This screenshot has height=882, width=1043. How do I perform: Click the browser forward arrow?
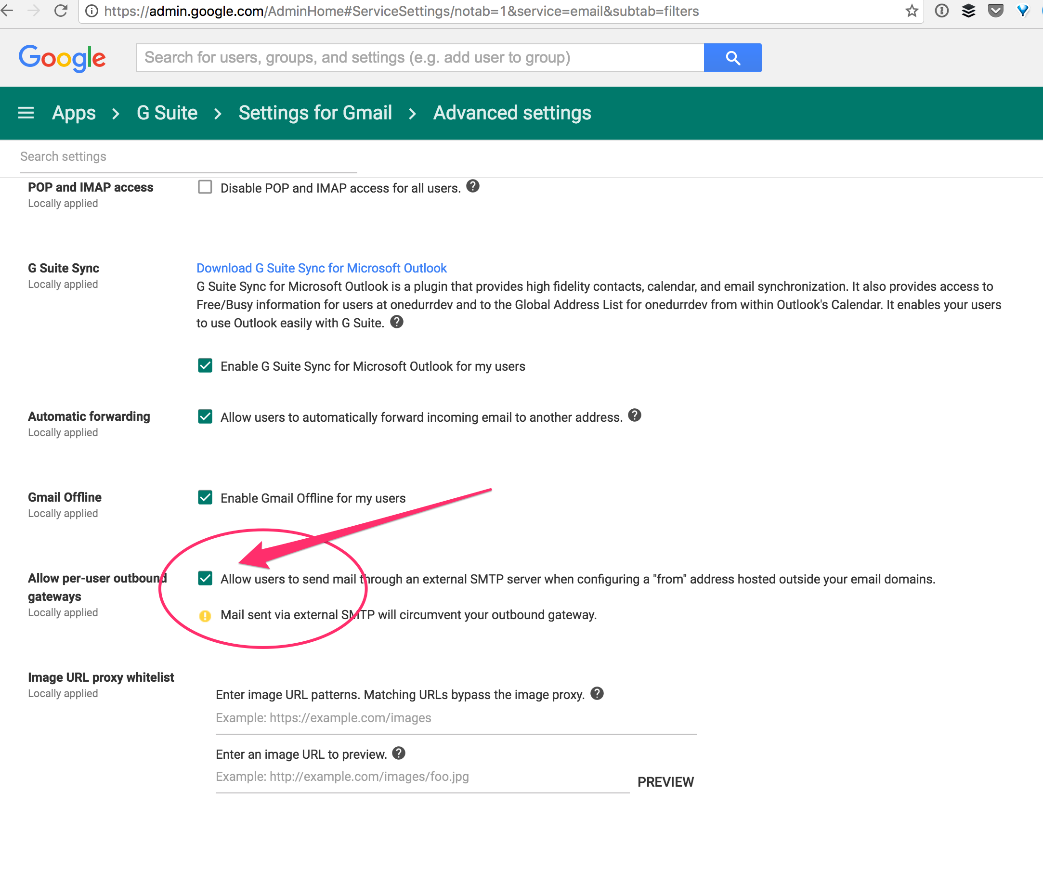click(34, 11)
